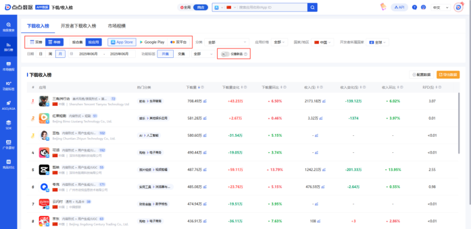Open 竞品对比 in the left sidebar
Screen dimensions: 471x229
[x=8, y=164]
